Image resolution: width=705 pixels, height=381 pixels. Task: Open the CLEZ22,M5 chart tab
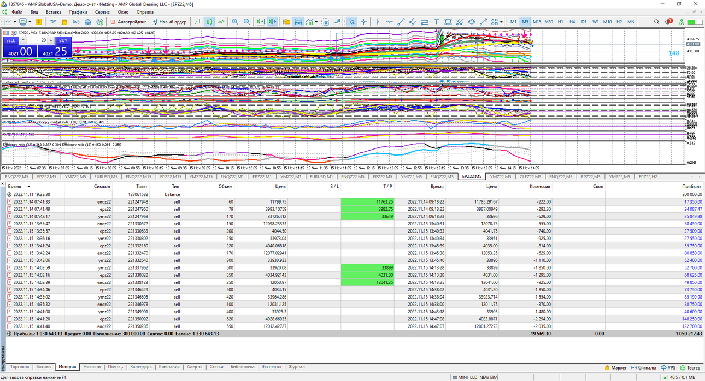coord(530,177)
